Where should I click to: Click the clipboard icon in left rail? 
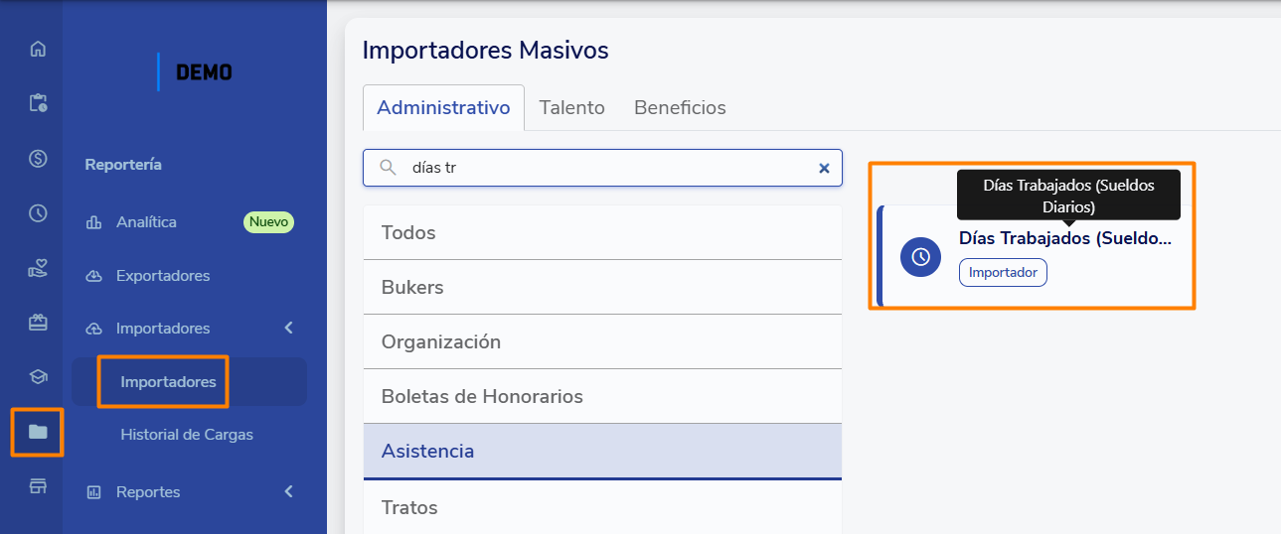tap(38, 103)
